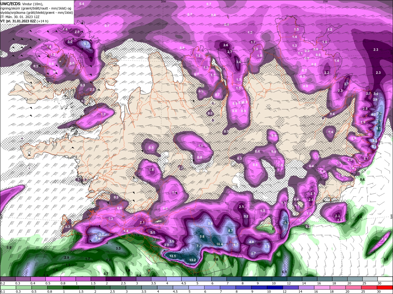Click the 5.3 value on the map
This screenshot has width=393, height=294.
tap(267, 247)
